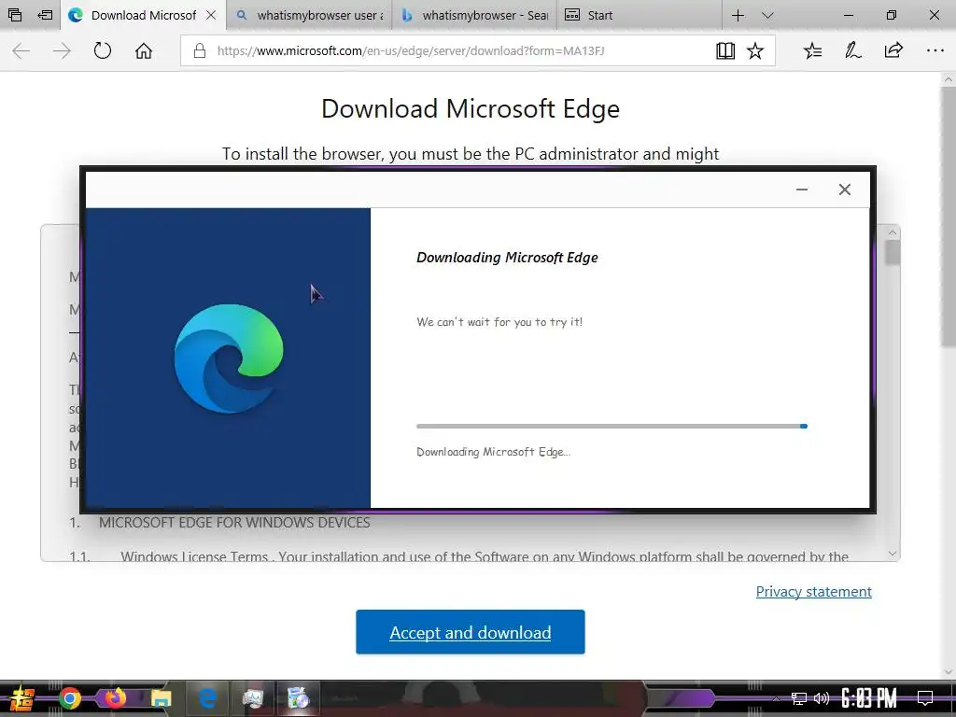Click the volume speaker tray icon
956x717 pixels.
(822, 698)
